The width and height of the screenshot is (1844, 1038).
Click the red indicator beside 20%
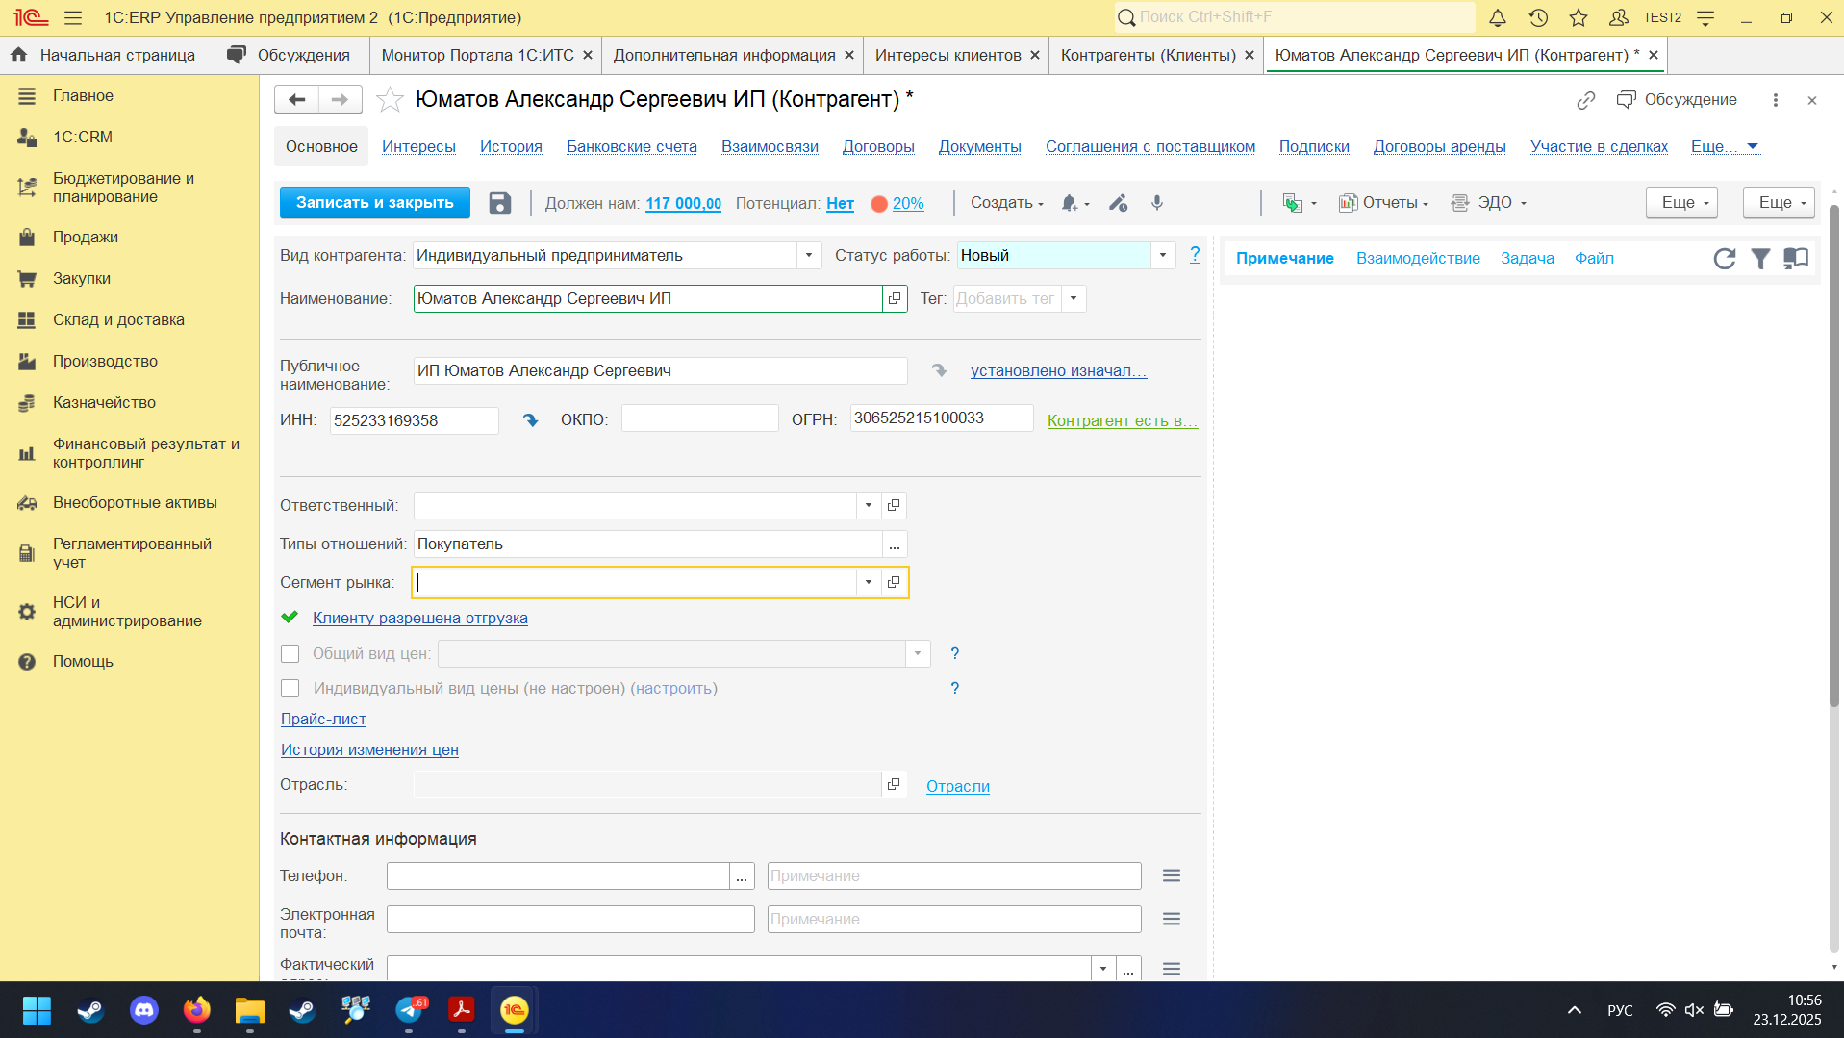(879, 204)
